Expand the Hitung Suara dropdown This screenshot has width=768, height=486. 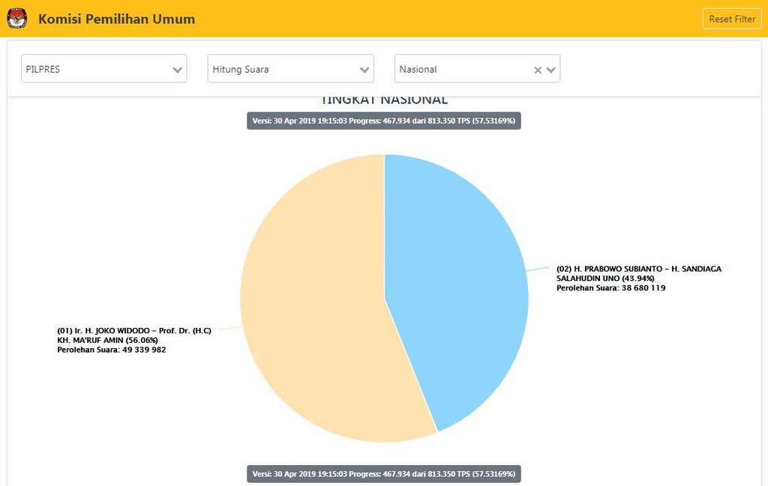tap(290, 68)
